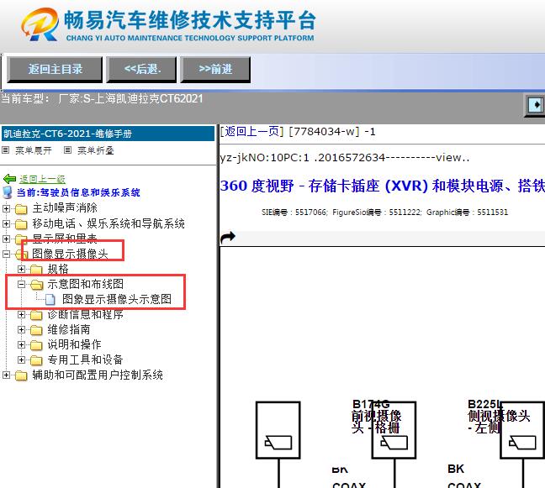Select 诊断信息和程序 tree item
Screen dimensions: 545x488
coord(86,314)
